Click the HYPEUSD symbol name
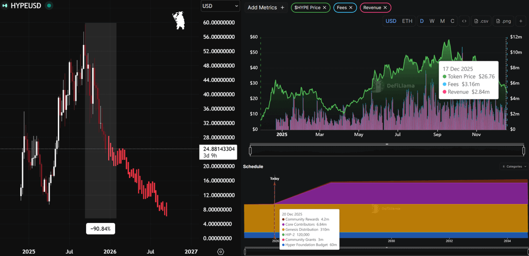Screen dimensions: 529x256 coord(27,6)
